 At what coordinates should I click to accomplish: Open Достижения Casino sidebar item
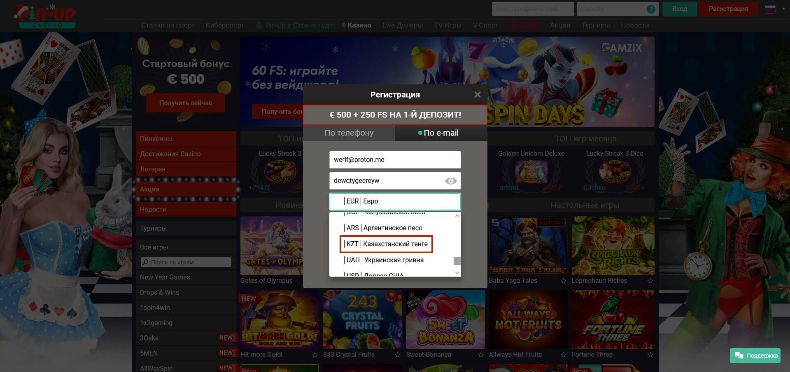[186, 154]
